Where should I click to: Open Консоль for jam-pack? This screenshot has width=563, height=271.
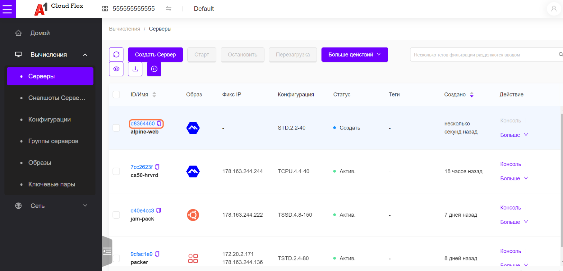[x=510, y=208]
